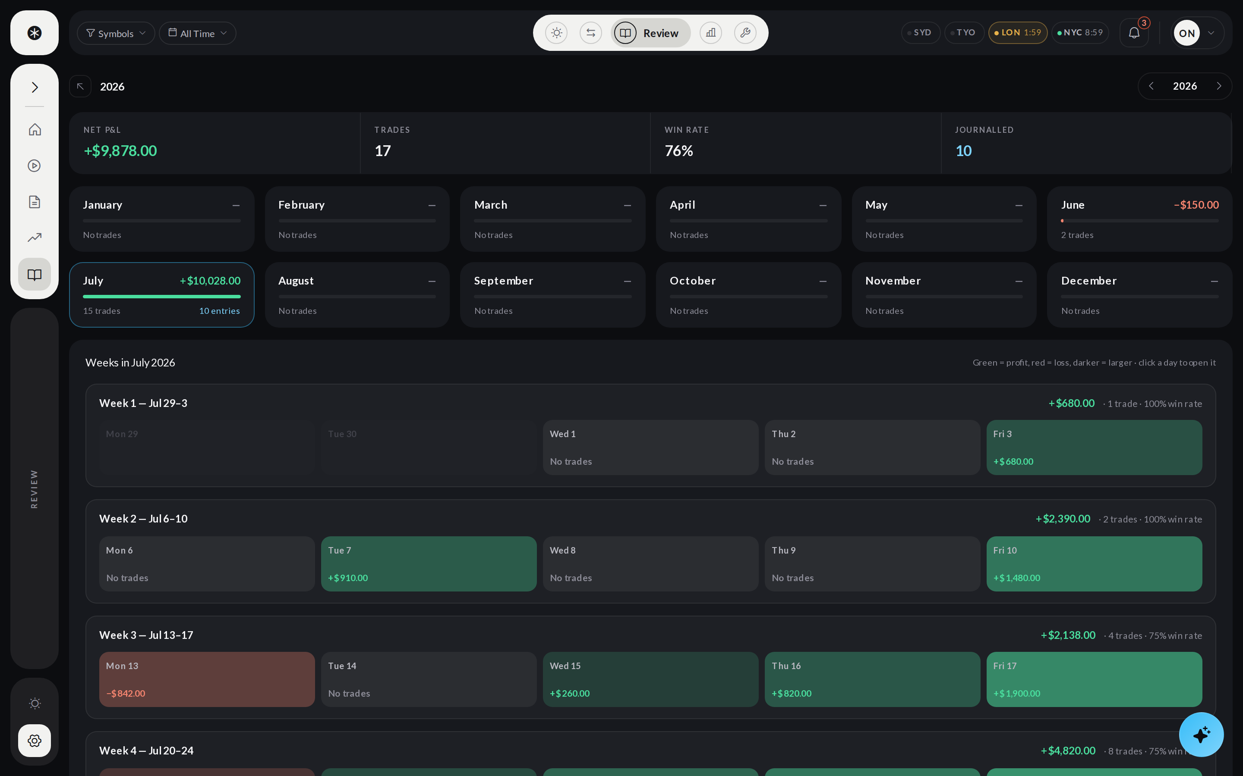Screen dimensions: 1243x776
Task: Click the diagonal back arrow beside 2026
Action: point(81,86)
